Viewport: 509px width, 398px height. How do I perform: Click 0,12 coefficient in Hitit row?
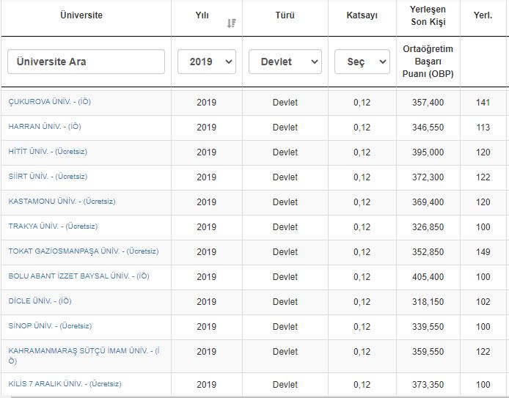click(x=362, y=152)
